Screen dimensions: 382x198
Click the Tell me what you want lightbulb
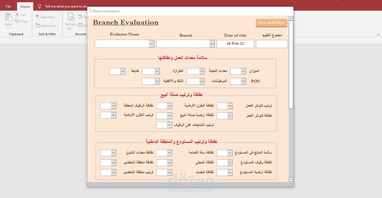coord(40,6)
